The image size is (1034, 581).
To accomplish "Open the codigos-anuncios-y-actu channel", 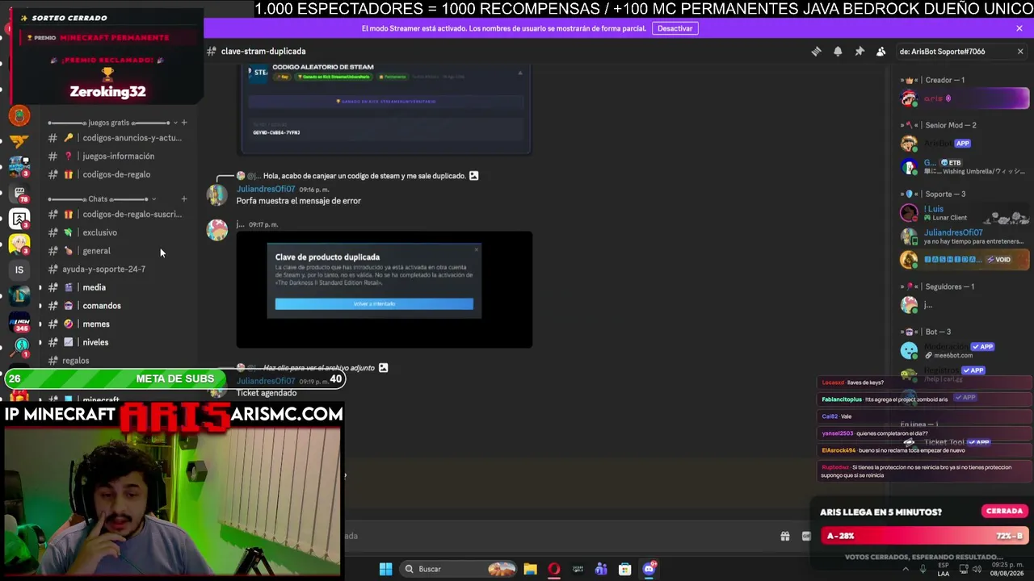I will [116, 138].
